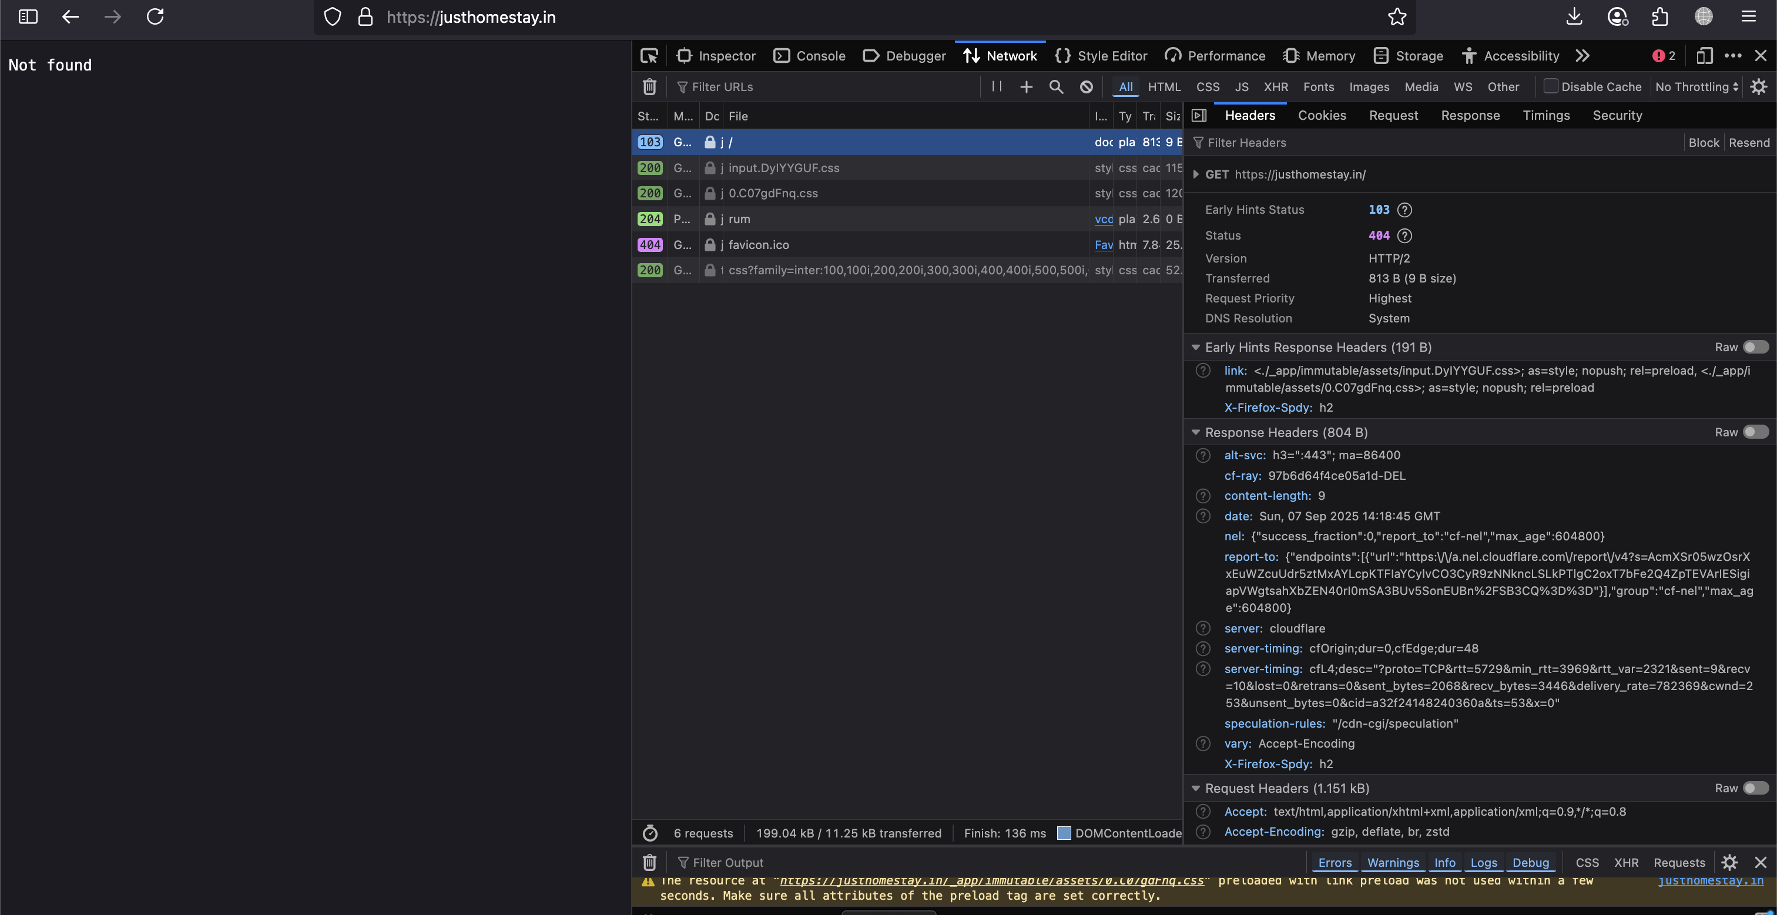
Task: Open the No Throttling dropdown
Action: pos(1696,87)
